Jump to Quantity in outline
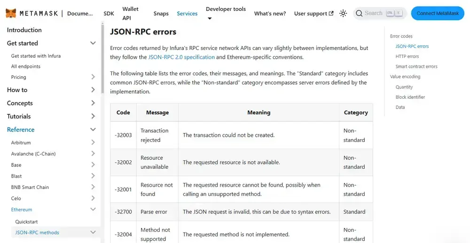Viewport: 470px width, 243px height. click(404, 87)
